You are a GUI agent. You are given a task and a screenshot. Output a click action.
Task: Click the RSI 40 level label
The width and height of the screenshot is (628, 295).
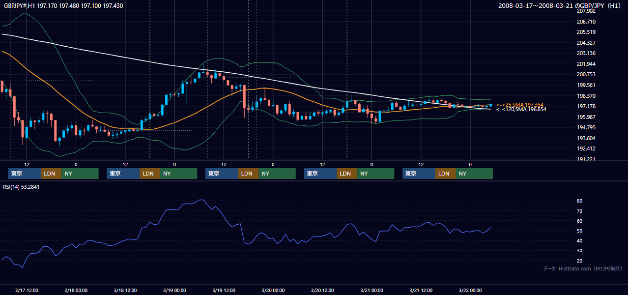tap(579, 240)
